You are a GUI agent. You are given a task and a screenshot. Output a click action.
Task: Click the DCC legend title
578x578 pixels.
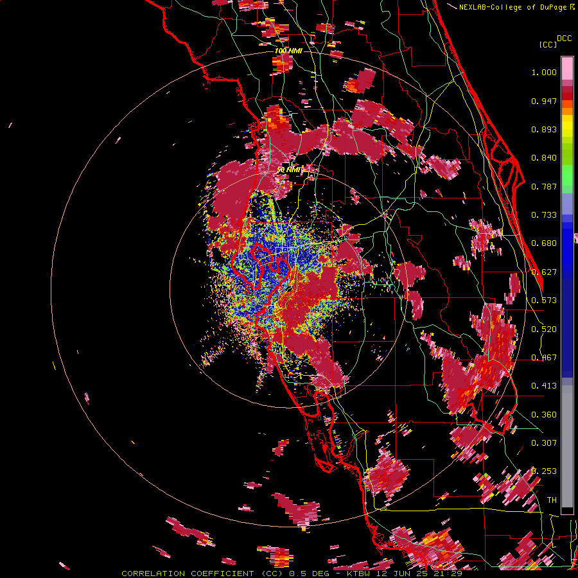point(565,39)
